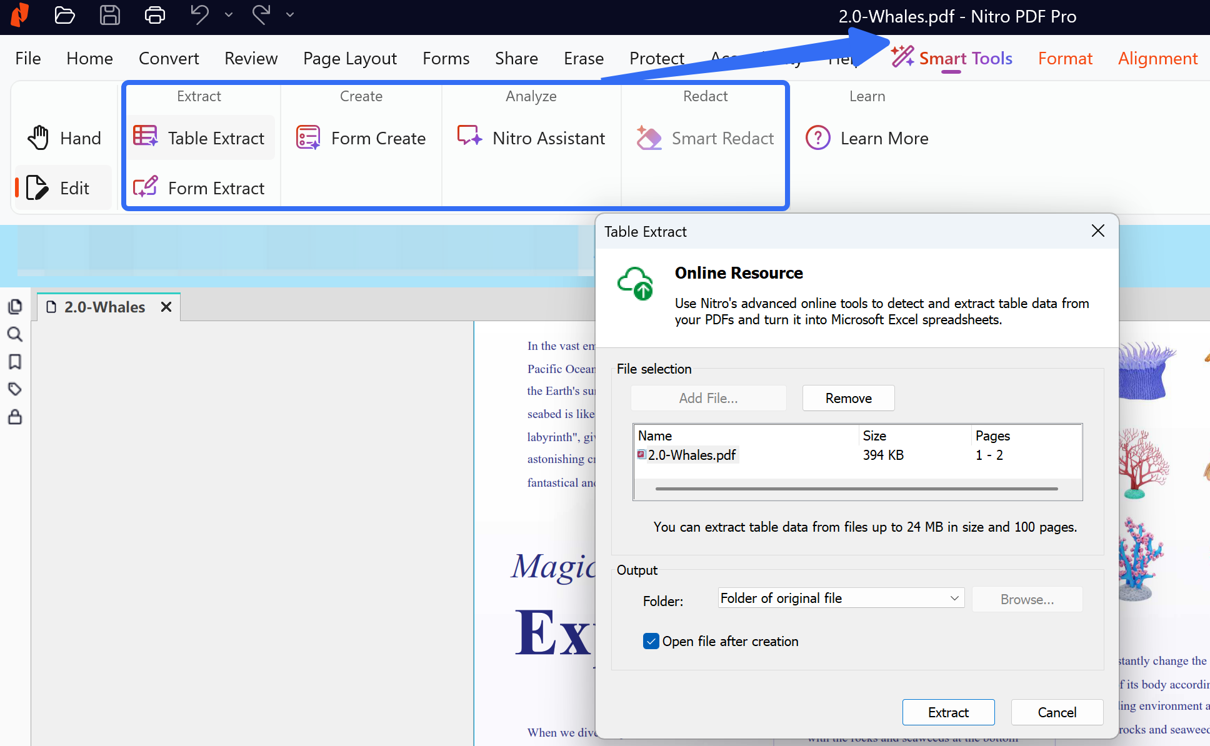Open the Protect tab

tap(657, 58)
